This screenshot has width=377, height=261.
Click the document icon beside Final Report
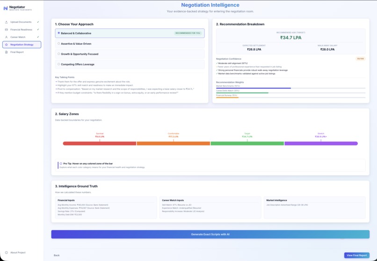pyautogui.click(x=7, y=52)
